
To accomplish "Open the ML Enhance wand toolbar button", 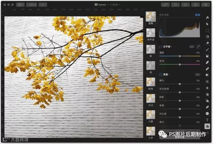I will point(165,4).
